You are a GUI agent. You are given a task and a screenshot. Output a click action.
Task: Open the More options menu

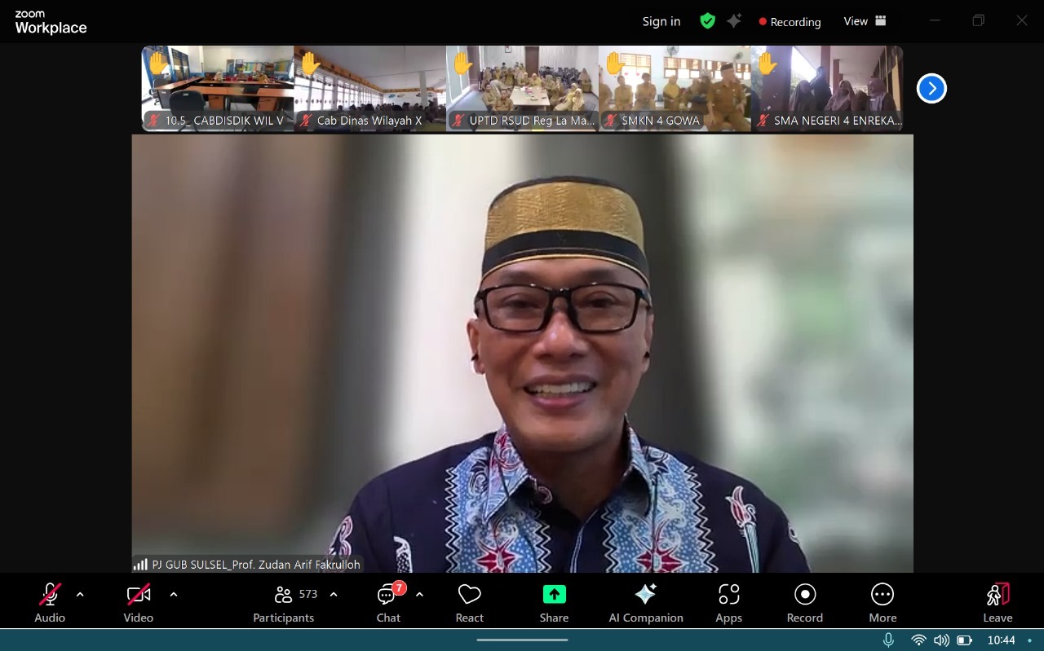(x=883, y=603)
